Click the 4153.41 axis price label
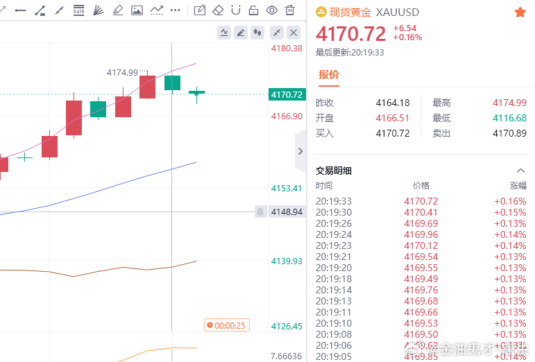535x362 pixels. [x=287, y=189]
